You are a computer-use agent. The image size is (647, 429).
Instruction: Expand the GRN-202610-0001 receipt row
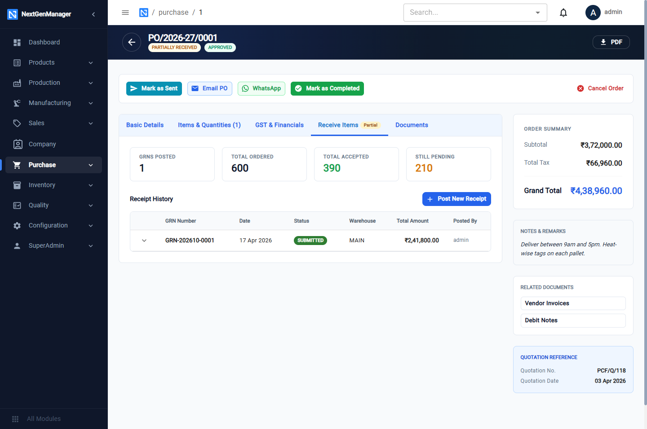tap(144, 241)
